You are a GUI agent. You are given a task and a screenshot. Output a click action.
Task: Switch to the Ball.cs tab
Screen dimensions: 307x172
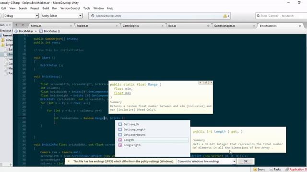pos(172,26)
